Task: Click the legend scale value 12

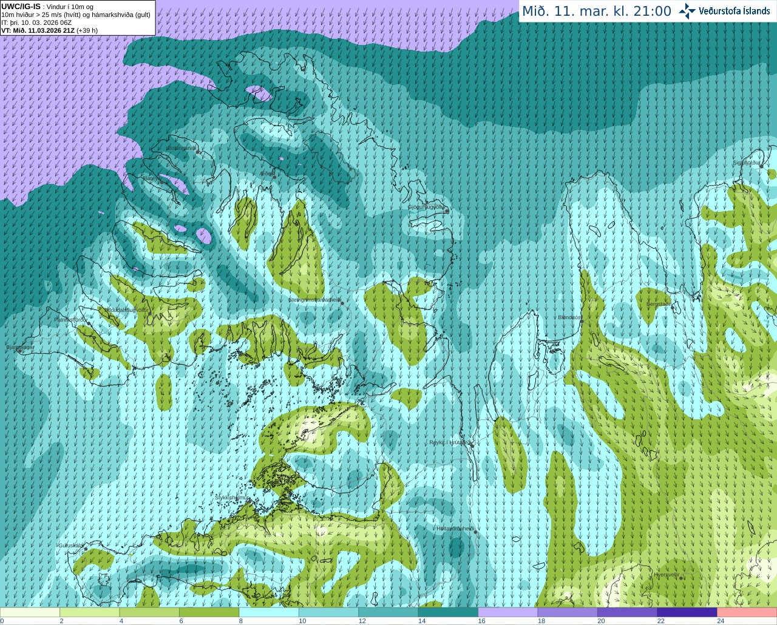Action: (362, 621)
